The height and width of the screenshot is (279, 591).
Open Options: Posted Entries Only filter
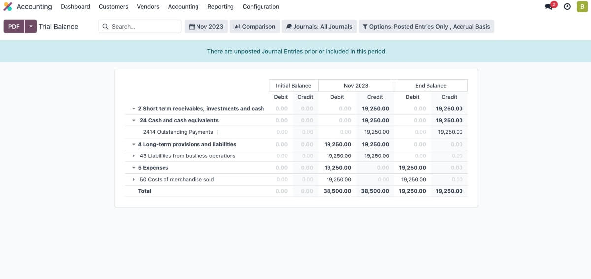point(427,27)
